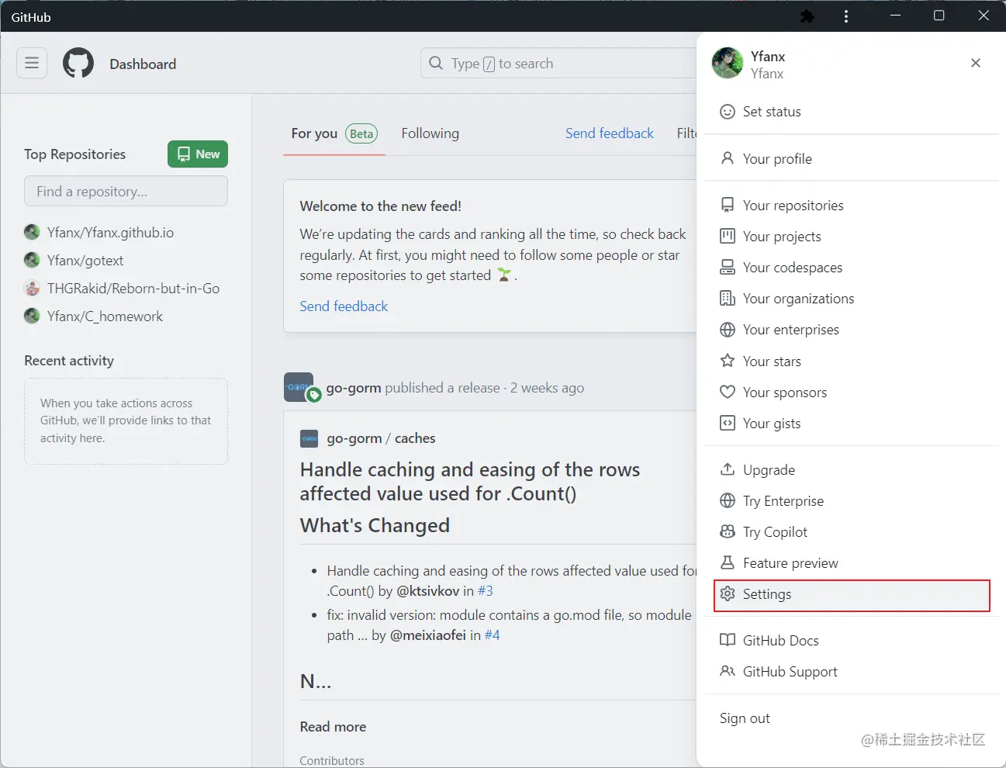The image size is (1006, 768).
Task: Open Set status in user menu
Action: 852,112
